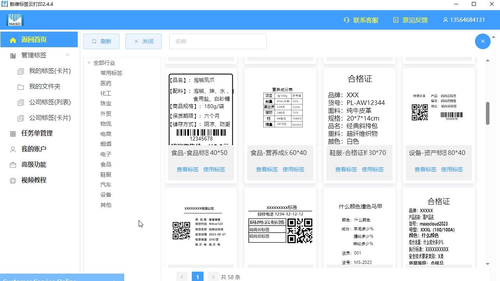Select the 返回首页 home icon
Image resolution: width=500 pixels, height=281 pixels.
click(12, 39)
